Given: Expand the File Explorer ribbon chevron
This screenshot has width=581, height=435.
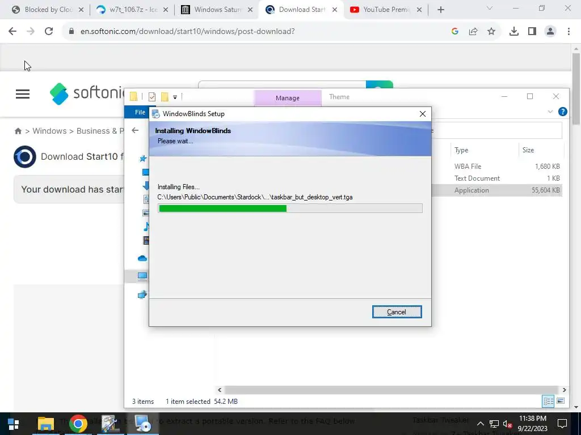Looking at the screenshot, I should pos(550,112).
